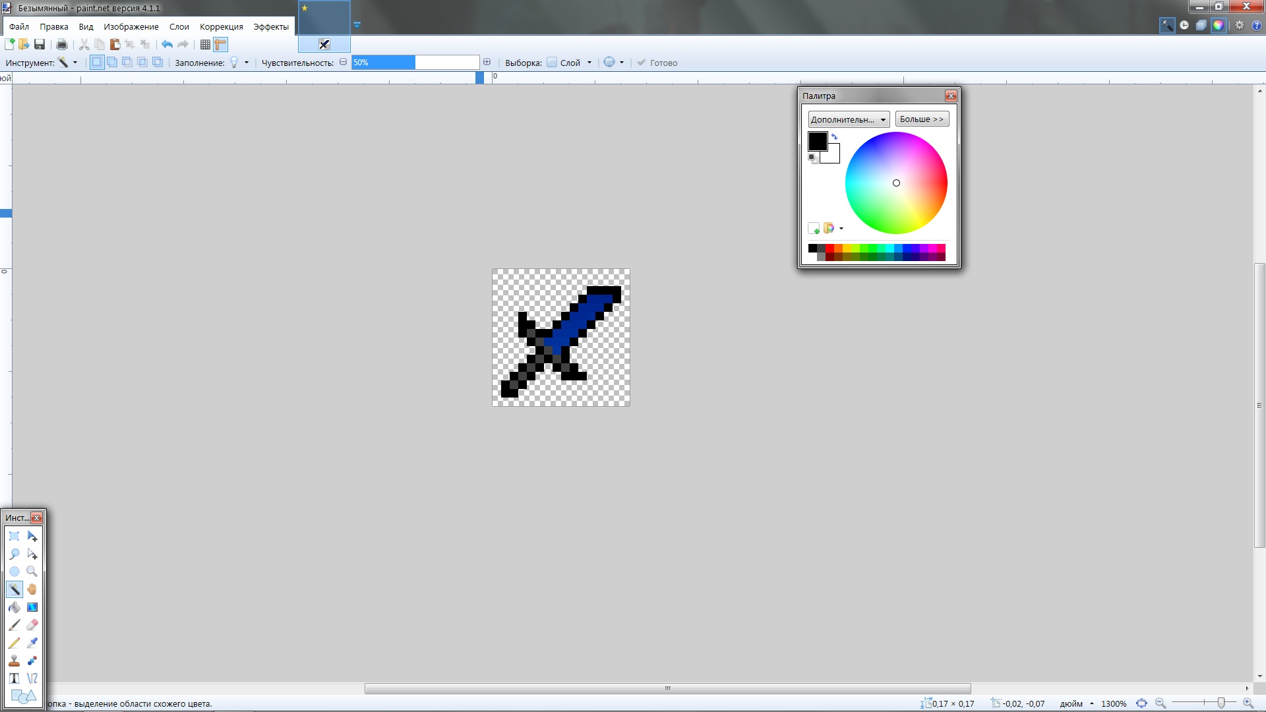Activate the Pan hand tool
This screenshot has width=1266, height=712.
pyautogui.click(x=32, y=589)
